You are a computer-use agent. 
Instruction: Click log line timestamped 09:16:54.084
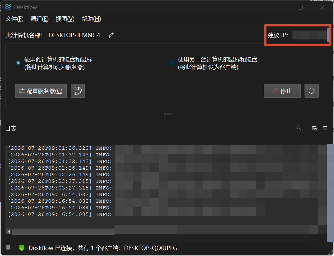tap(60, 208)
